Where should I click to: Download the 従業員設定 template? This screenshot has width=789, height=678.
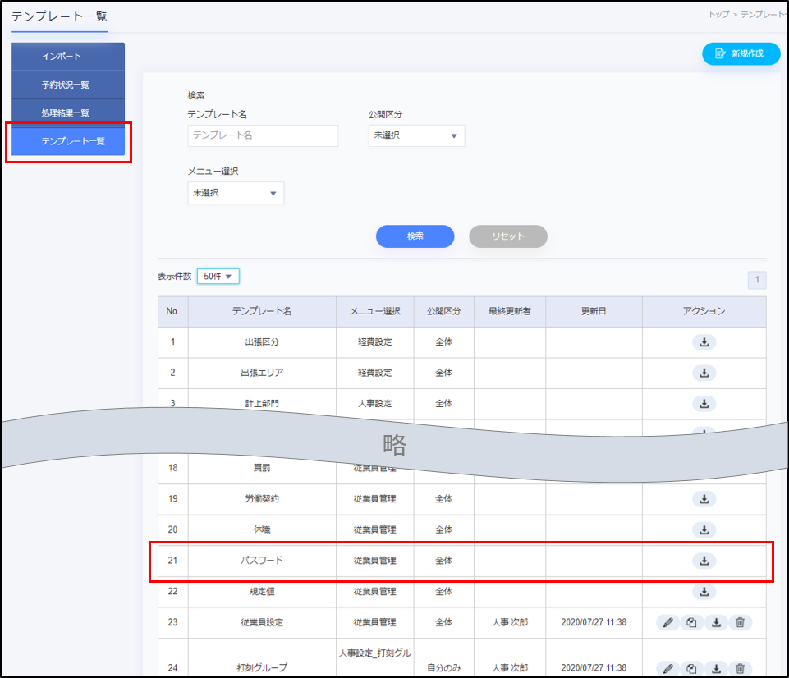pyautogui.click(x=716, y=623)
